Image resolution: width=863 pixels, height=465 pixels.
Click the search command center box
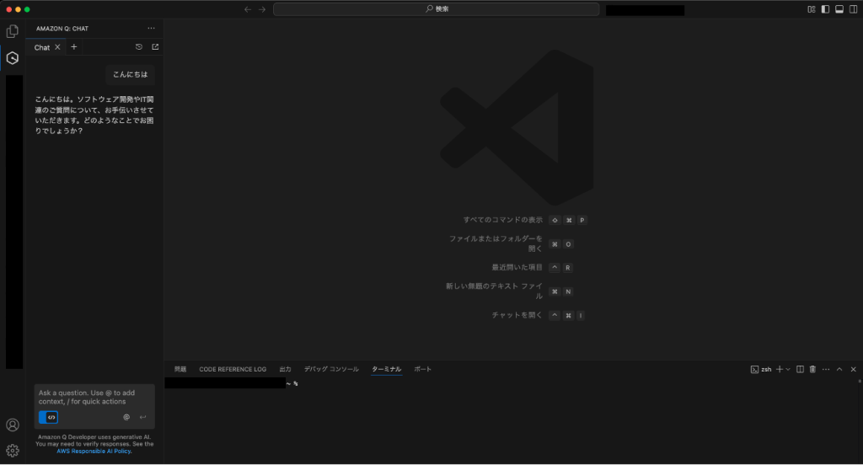[x=437, y=9]
